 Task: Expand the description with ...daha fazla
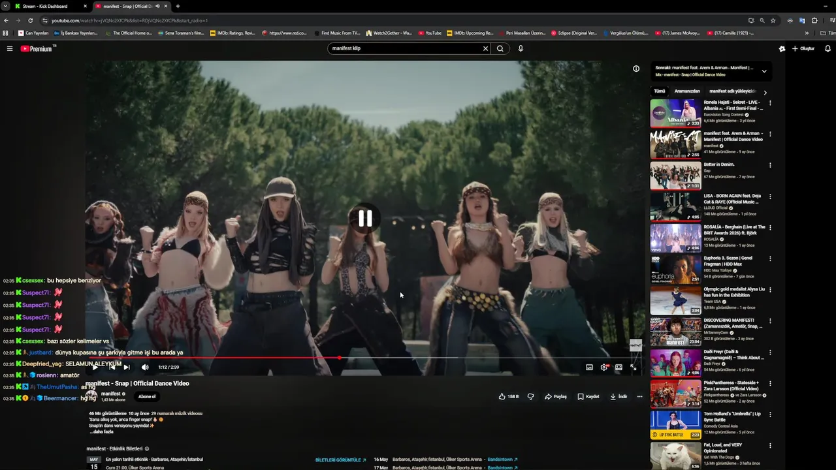point(101,431)
